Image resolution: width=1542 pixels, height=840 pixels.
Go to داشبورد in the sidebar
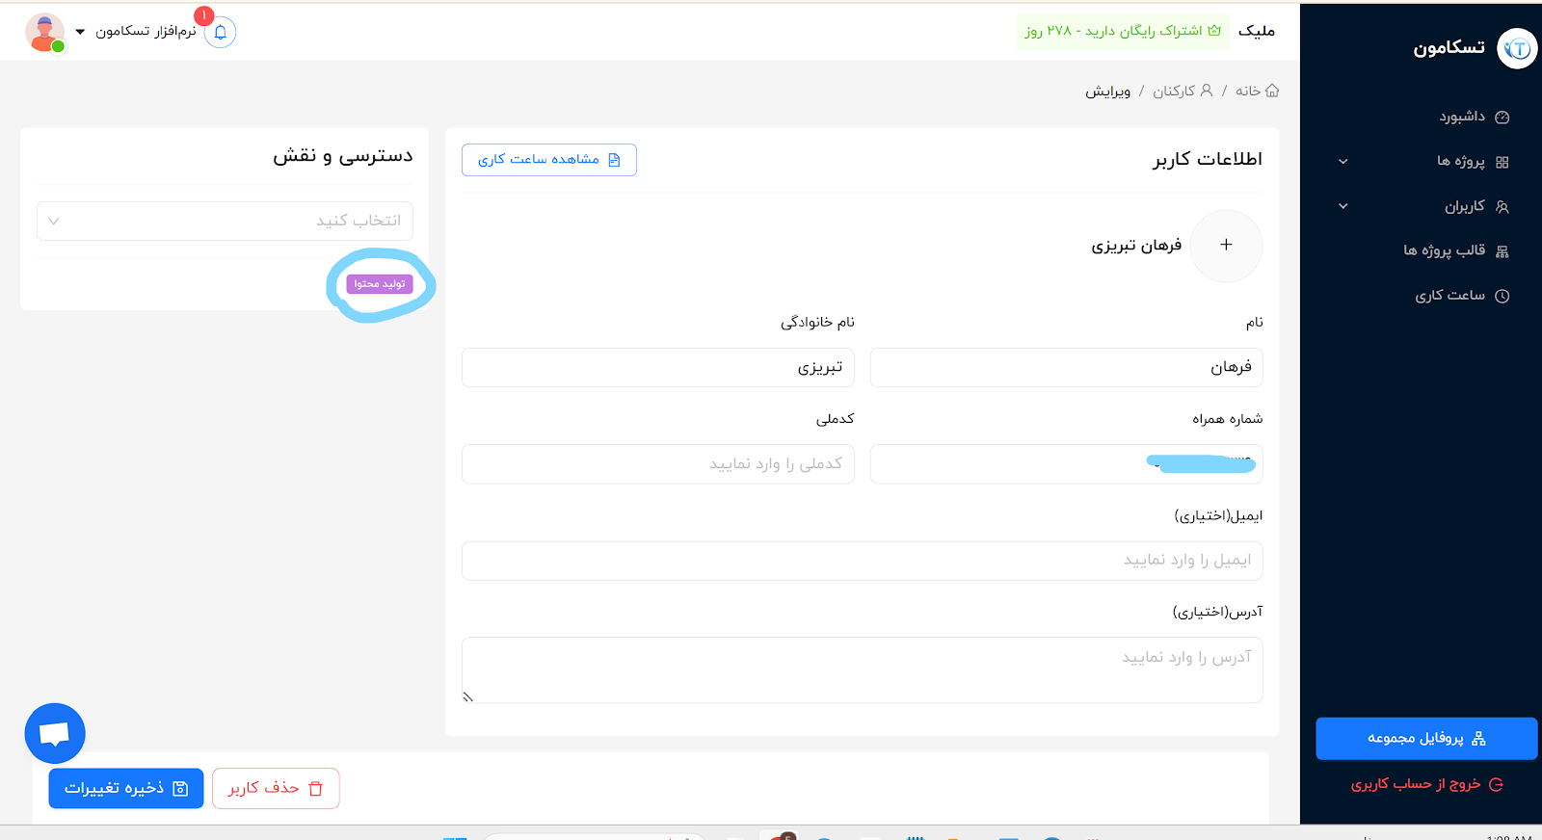coord(1462,117)
